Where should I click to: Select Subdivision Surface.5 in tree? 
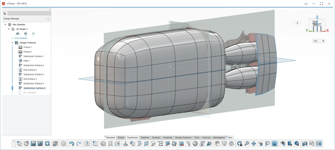tap(33, 84)
